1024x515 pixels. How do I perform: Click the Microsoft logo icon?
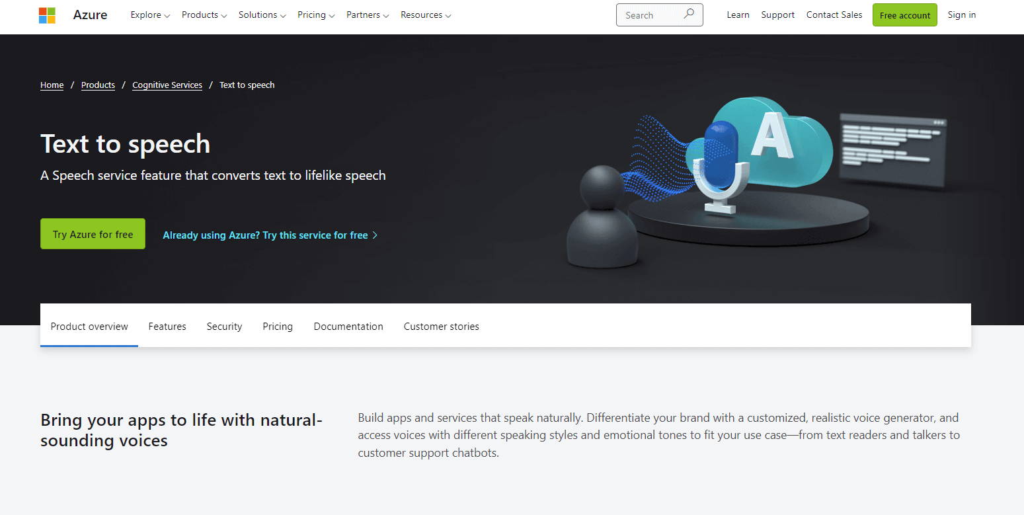tap(47, 15)
